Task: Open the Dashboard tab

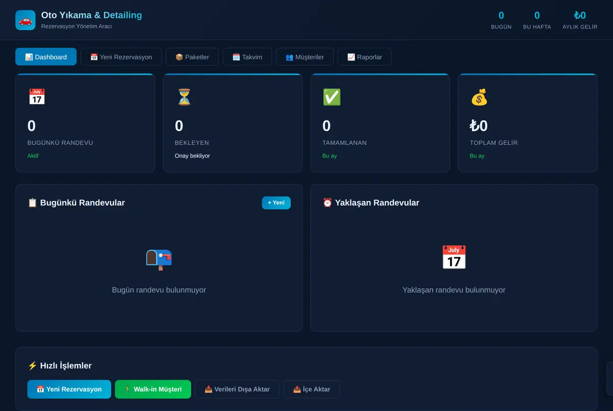Action: click(46, 57)
